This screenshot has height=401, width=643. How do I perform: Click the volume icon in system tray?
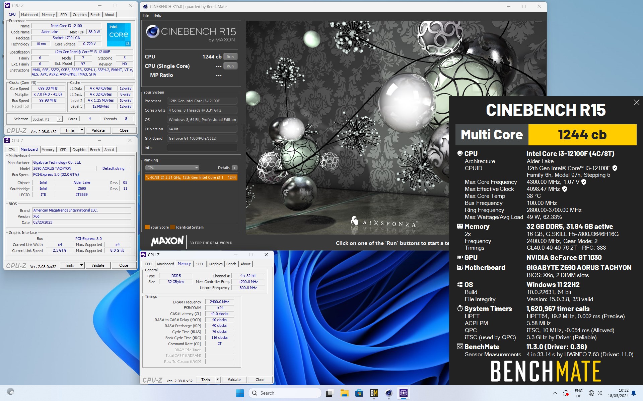pyautogui.click(x=599, y=393)
